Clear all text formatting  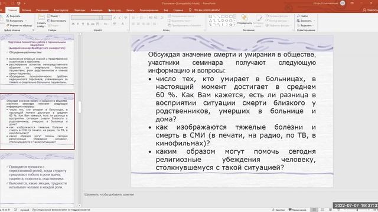(x=125, y=18)
